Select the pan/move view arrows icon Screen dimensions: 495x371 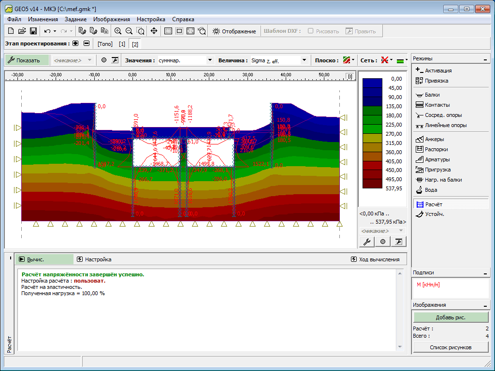click(x=154, y=31)
